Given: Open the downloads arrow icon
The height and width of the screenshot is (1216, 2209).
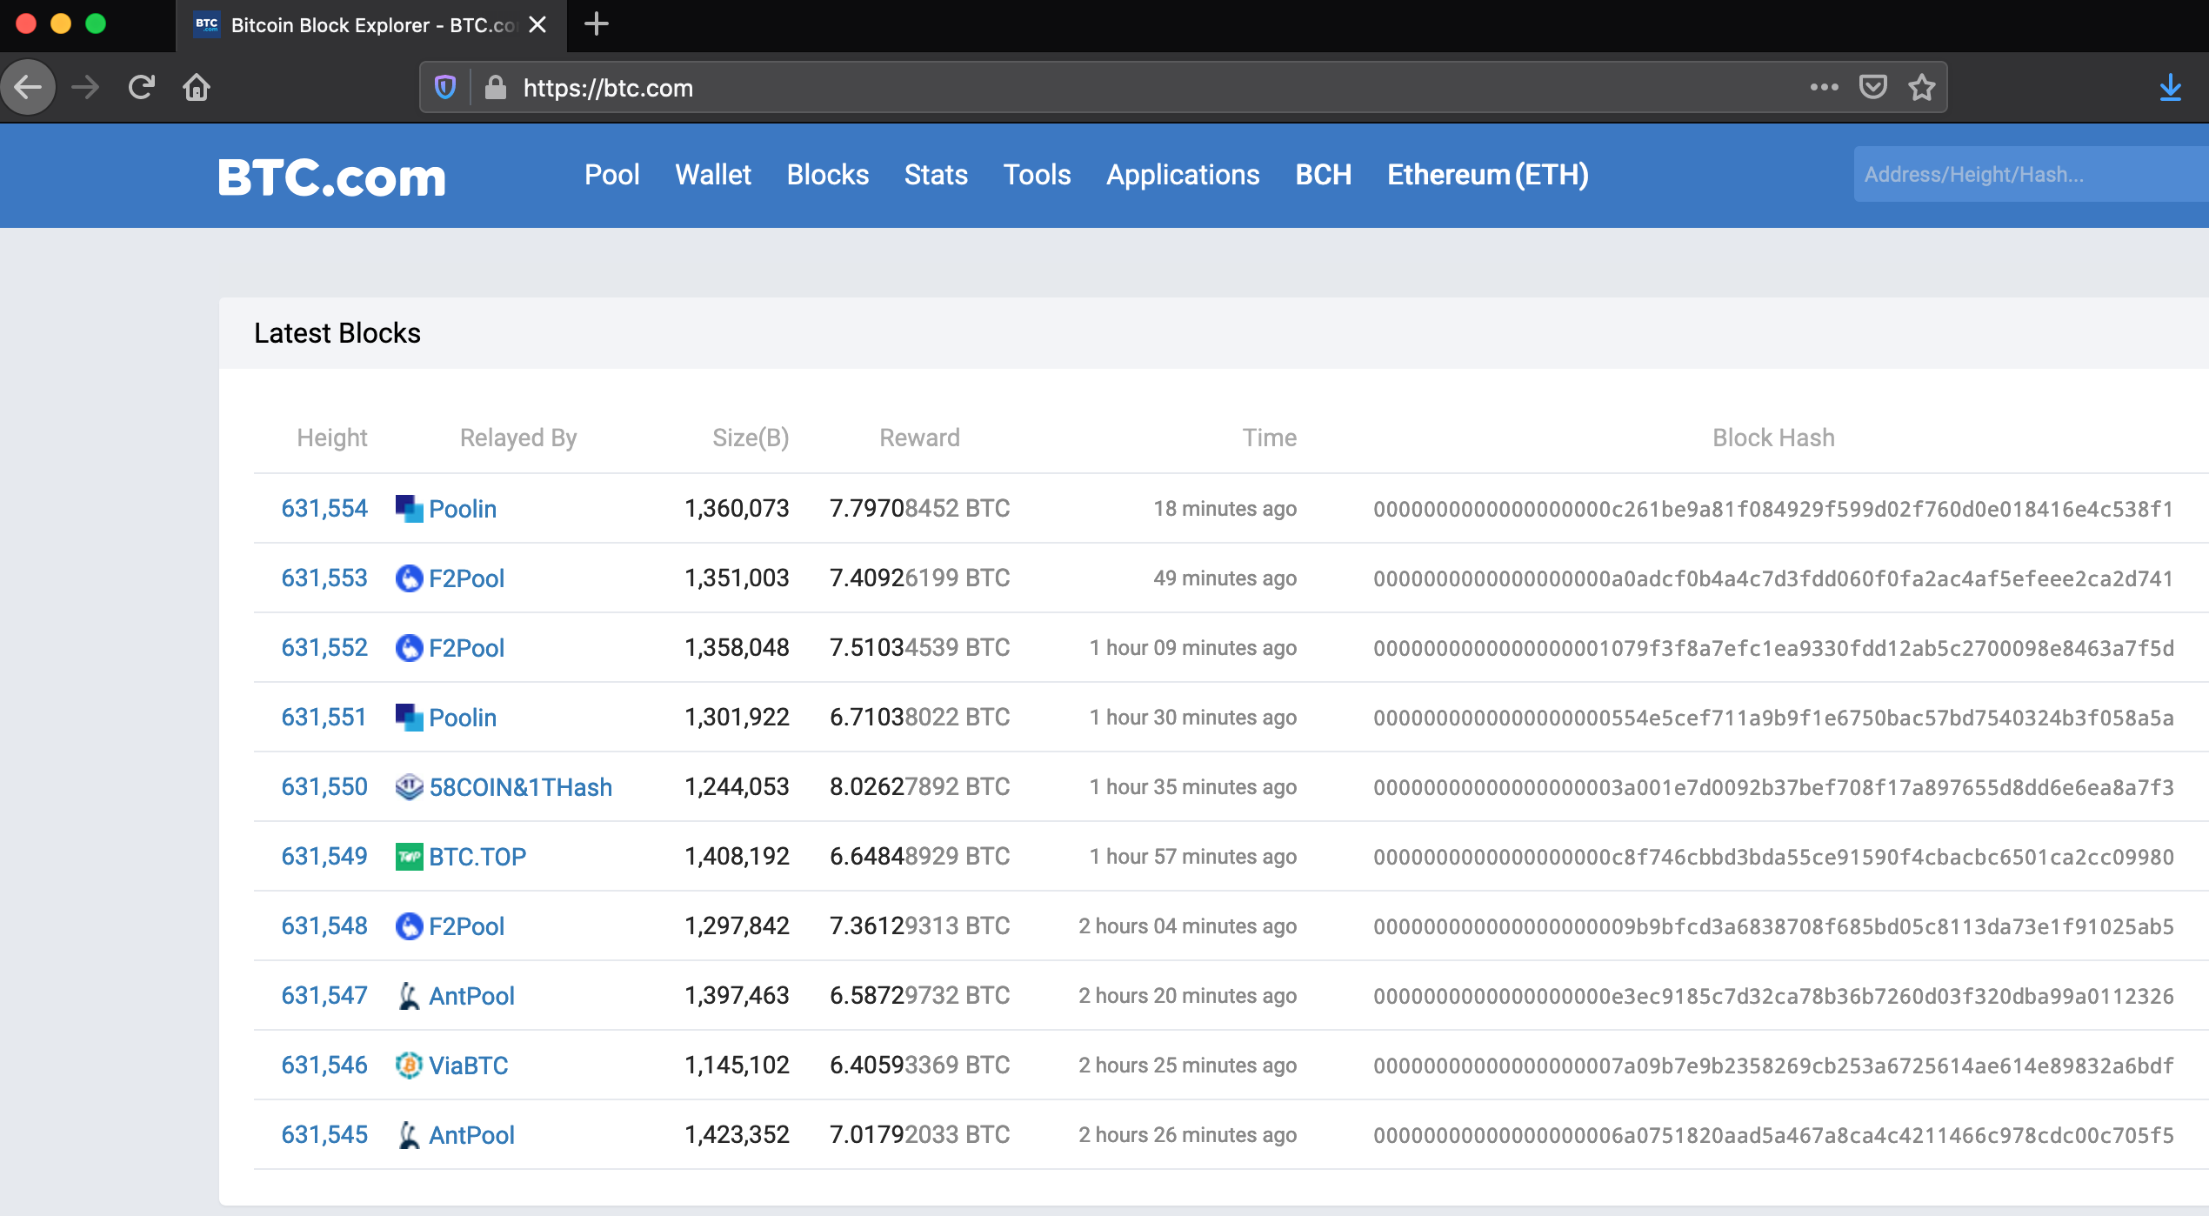Looking at the screenshot, I should tap(2171, 87).
